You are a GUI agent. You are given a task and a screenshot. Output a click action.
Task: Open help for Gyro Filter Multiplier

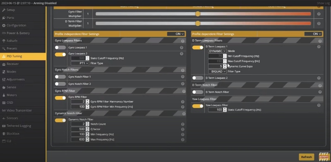tap(319, 14)
